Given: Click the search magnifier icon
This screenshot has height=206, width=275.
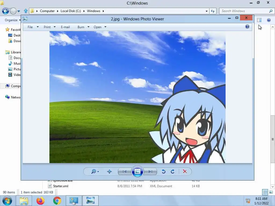Looking at the screenshot, I should pyautogui.click(x=271, y=11).
